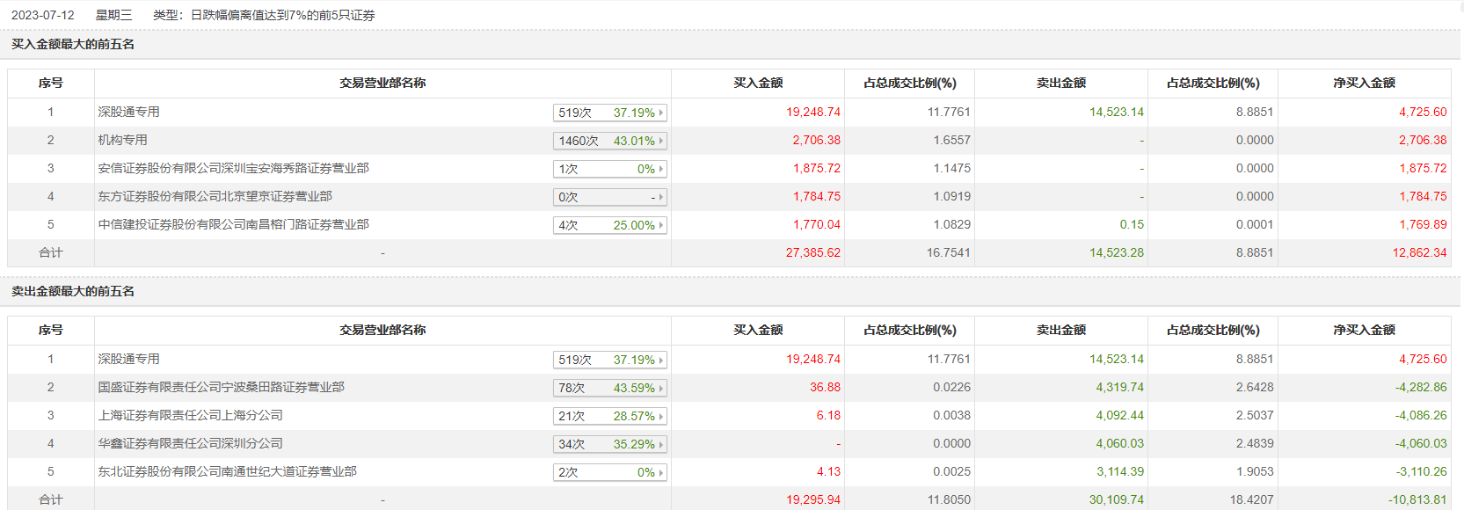
Task: Open 上海证券有限责任公司上海分公司 link
Action: click(x=190, y=415)
